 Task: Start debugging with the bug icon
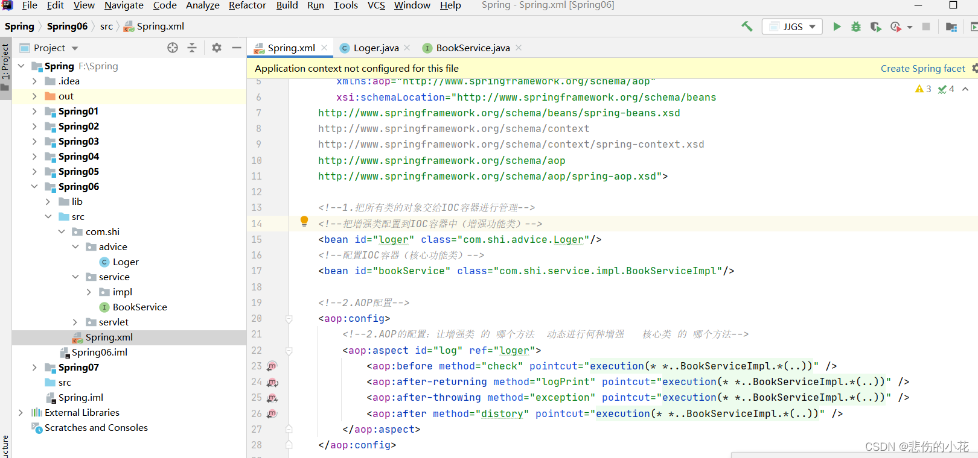click(856, 27)
